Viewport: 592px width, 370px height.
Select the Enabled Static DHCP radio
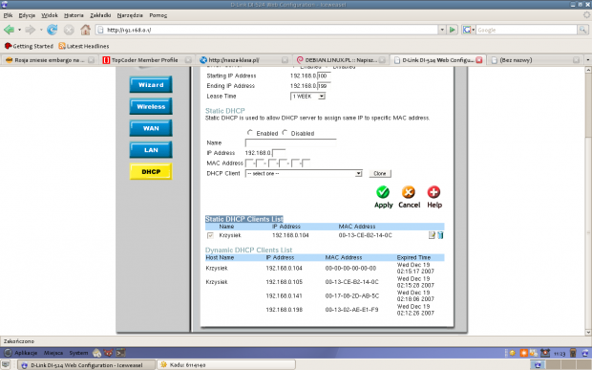pyautogui.click(x=249, y=133)
